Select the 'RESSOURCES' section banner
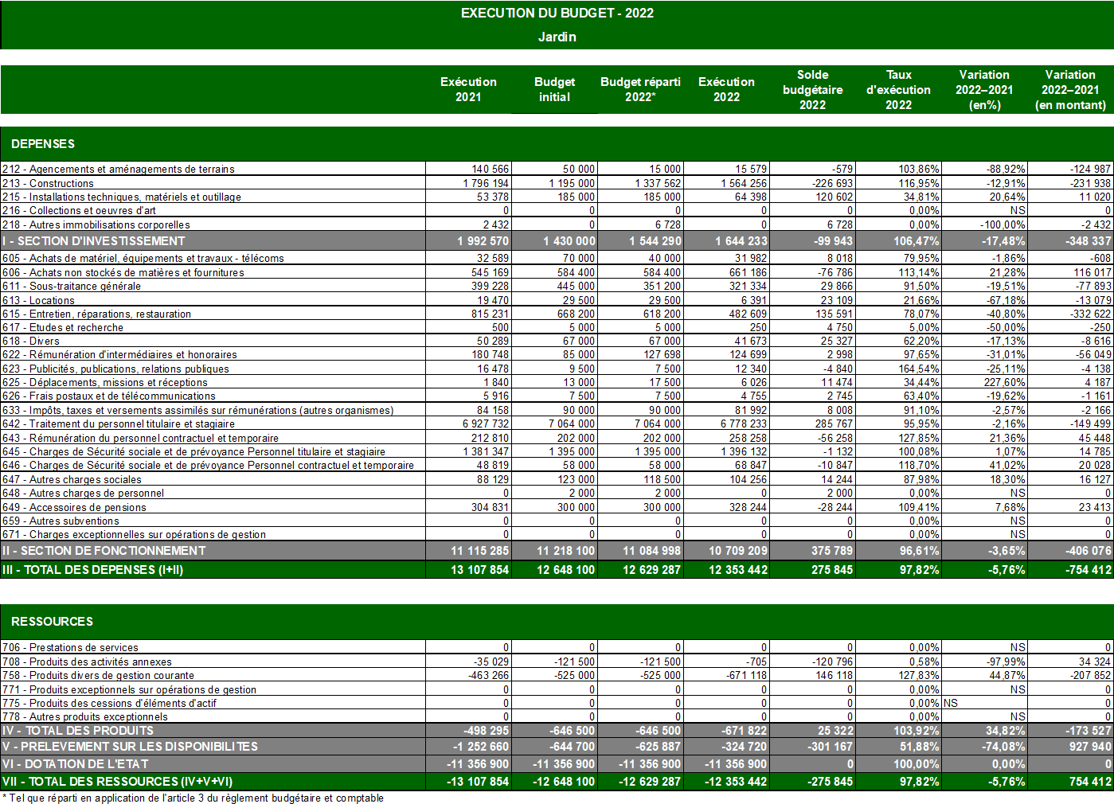 point(52,622)
